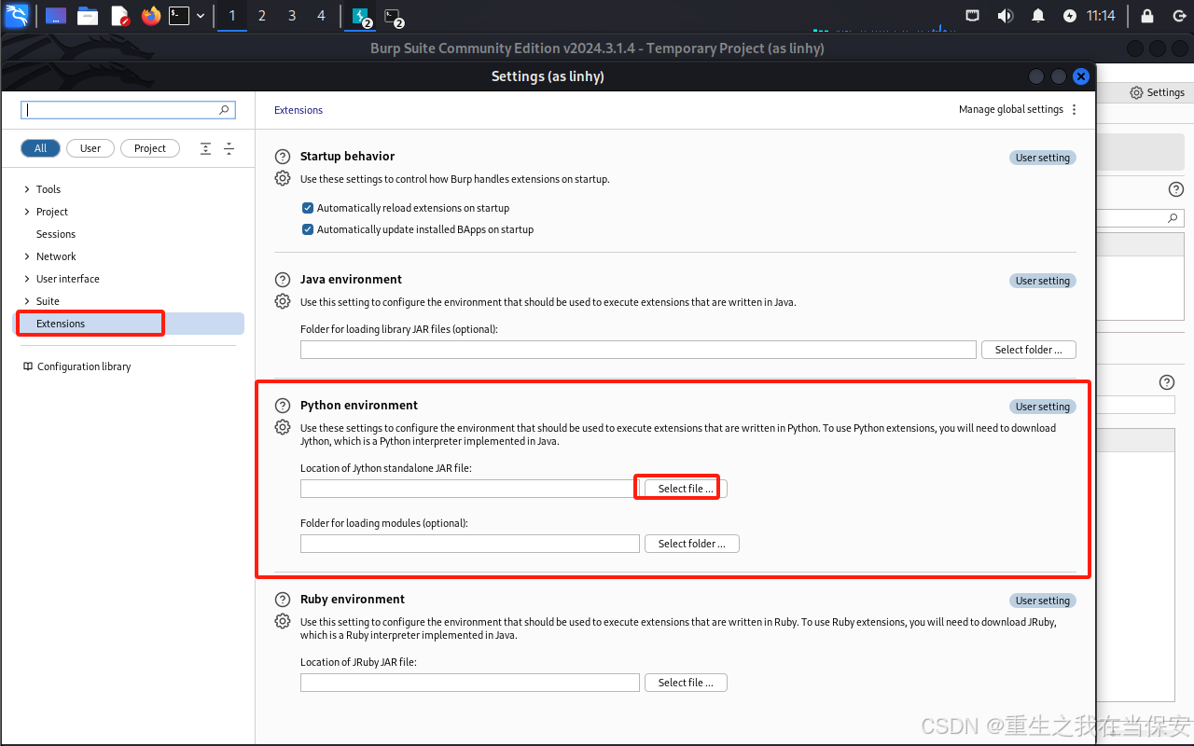Click User setting badge for Python environment

click(x=1043, y=407)
